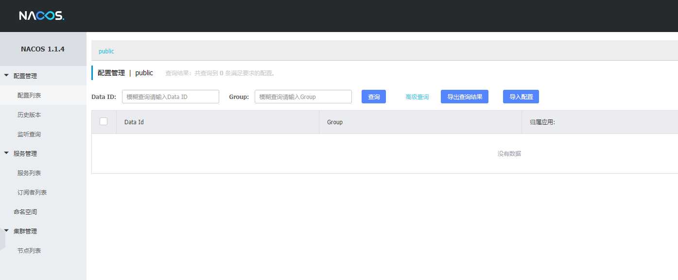This screenshot has width=678, height=280.
Task: Click the 导入配置 button
Action: pos(521,97)
